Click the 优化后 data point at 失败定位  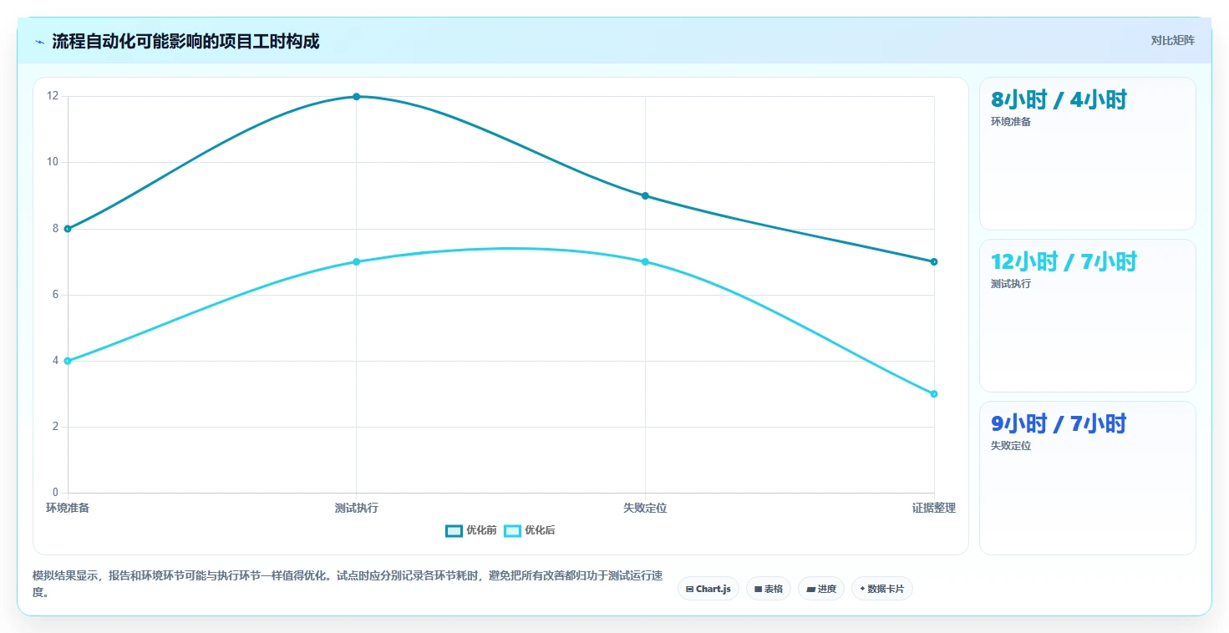(645, 261)
